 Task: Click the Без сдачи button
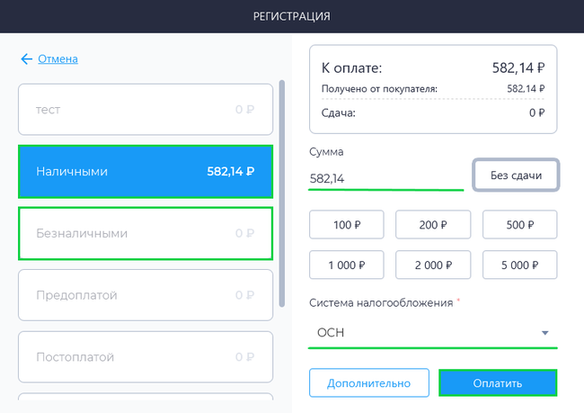[516, 175]
